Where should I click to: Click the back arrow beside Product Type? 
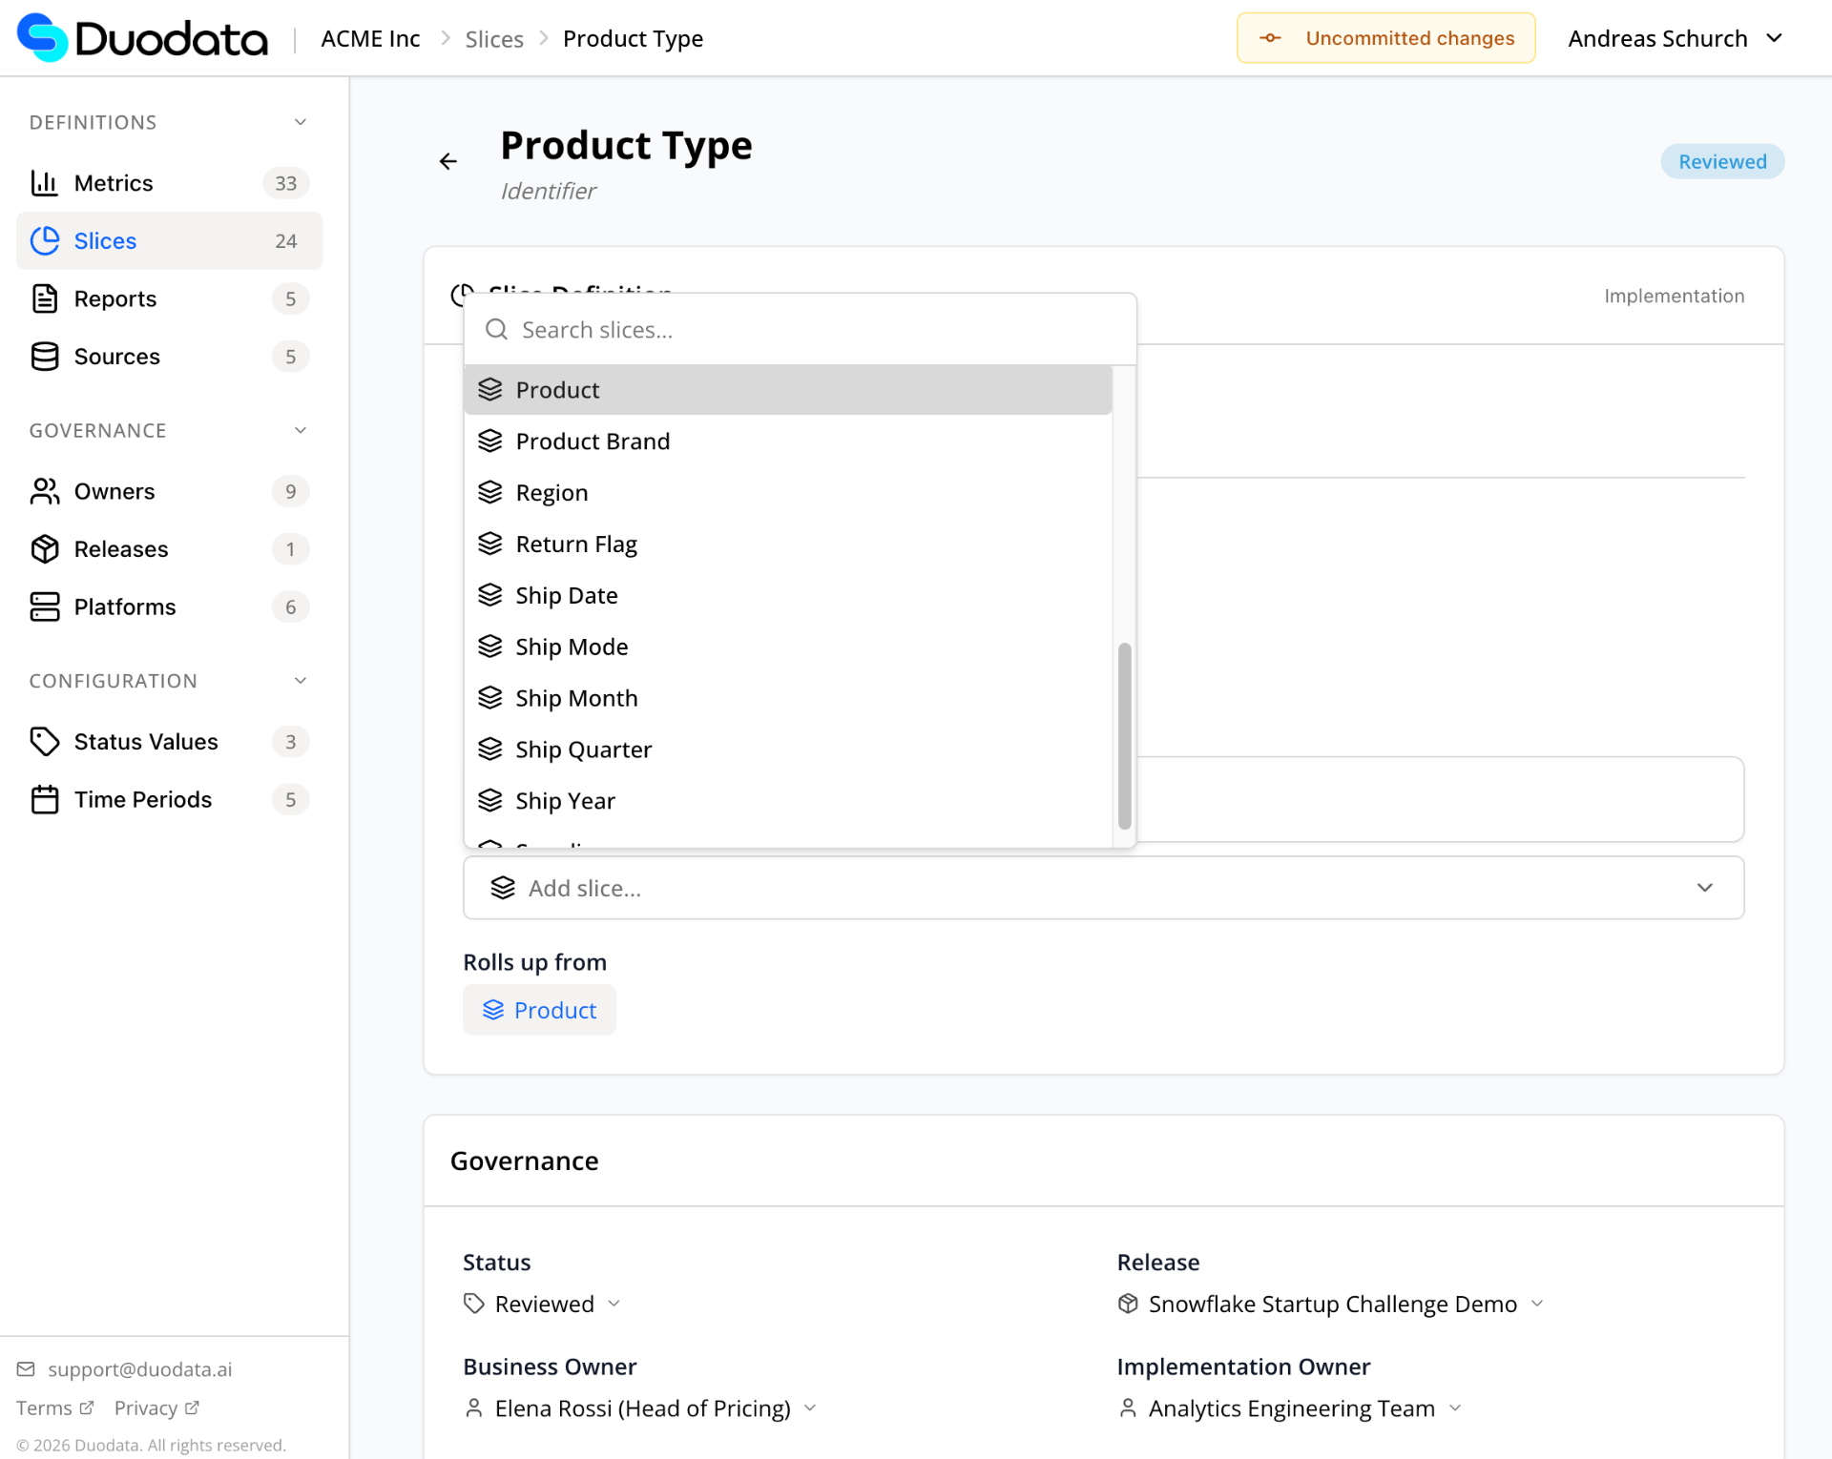click(x=448, y=161)
